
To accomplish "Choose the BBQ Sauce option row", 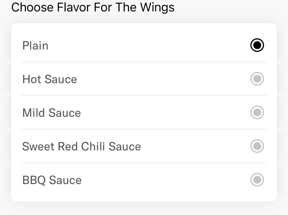I will pyautogui.click(x=144, y=180).
